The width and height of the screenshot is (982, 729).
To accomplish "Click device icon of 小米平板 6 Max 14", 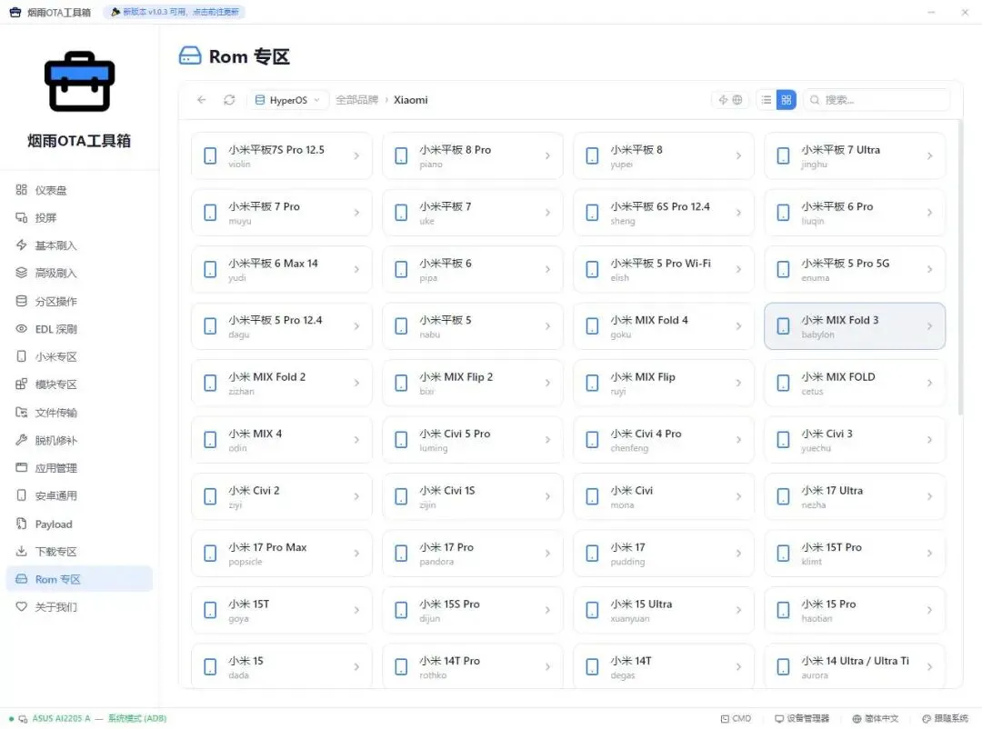I will [210, 269].
